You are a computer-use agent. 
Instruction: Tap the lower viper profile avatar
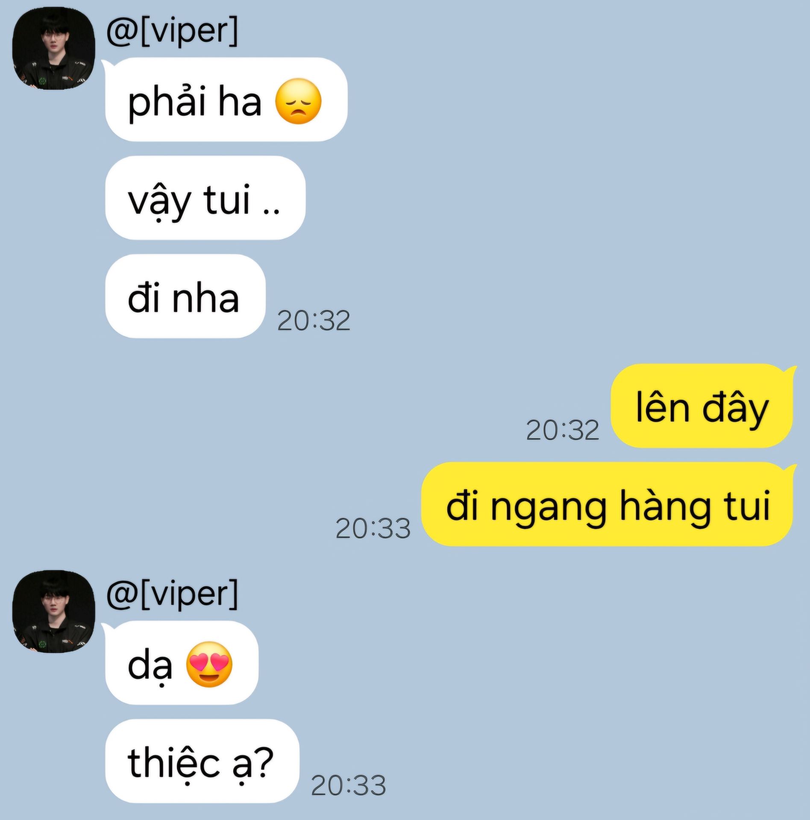click(53, 612)
